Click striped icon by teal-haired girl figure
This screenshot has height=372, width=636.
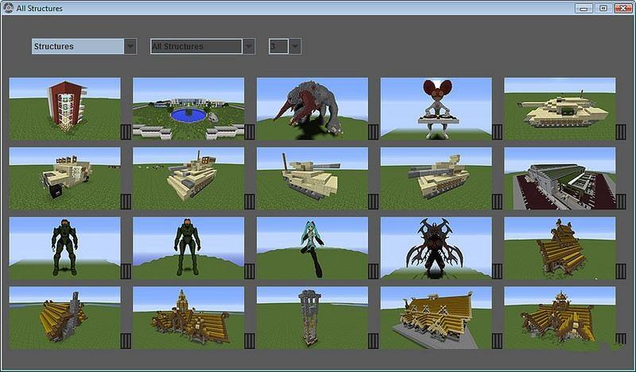(374, 271)
